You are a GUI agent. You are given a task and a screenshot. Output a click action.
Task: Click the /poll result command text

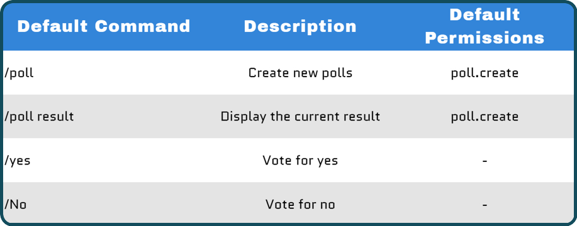pyautogui.click(x=39, y=117)
